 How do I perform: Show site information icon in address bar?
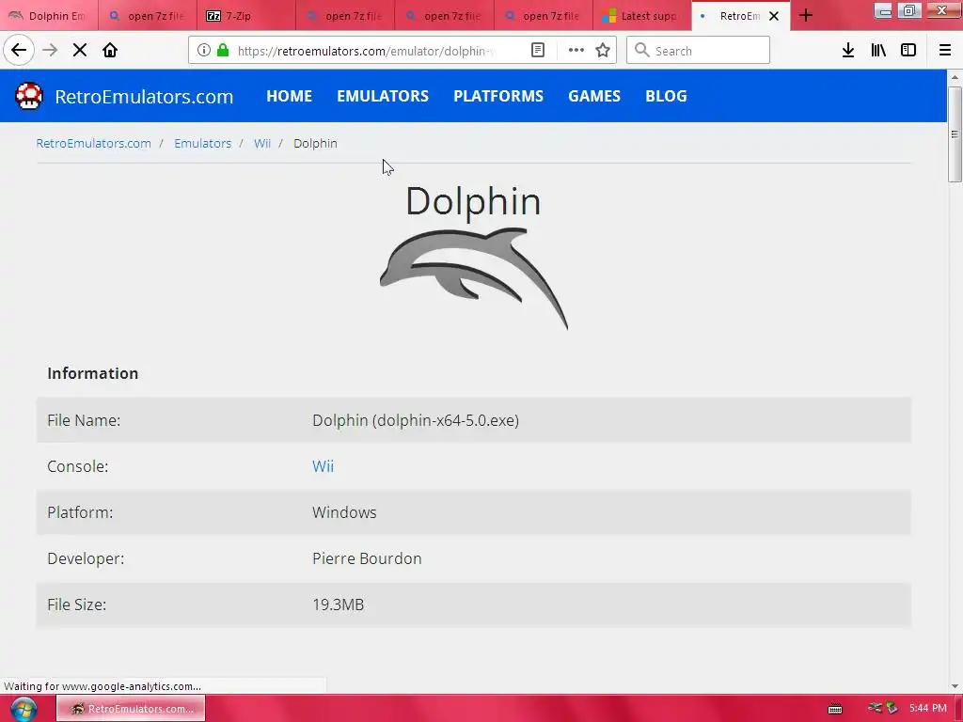point(204,51)
